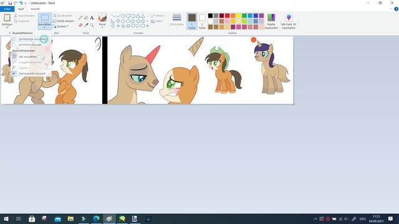Pick the yellow color swatch
This screenshot has height=224, width=399.
[239, 16]
